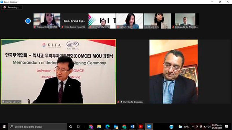Click the blue previous-participants arrow button
Image resolution: width=232 pixels, height=130 pixels.
tap(28, 21)
